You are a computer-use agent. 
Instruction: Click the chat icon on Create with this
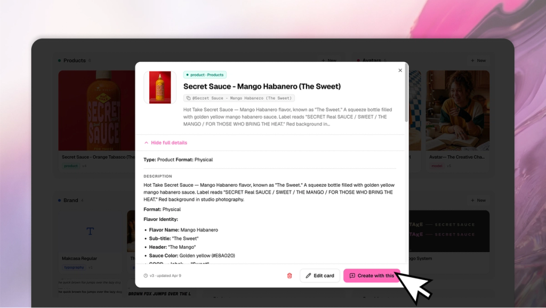pos(352,275)
